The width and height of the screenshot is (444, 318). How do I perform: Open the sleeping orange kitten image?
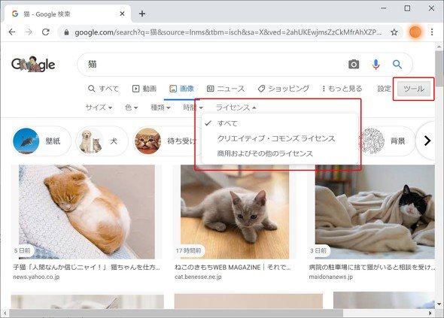click(x=87, y=212)
